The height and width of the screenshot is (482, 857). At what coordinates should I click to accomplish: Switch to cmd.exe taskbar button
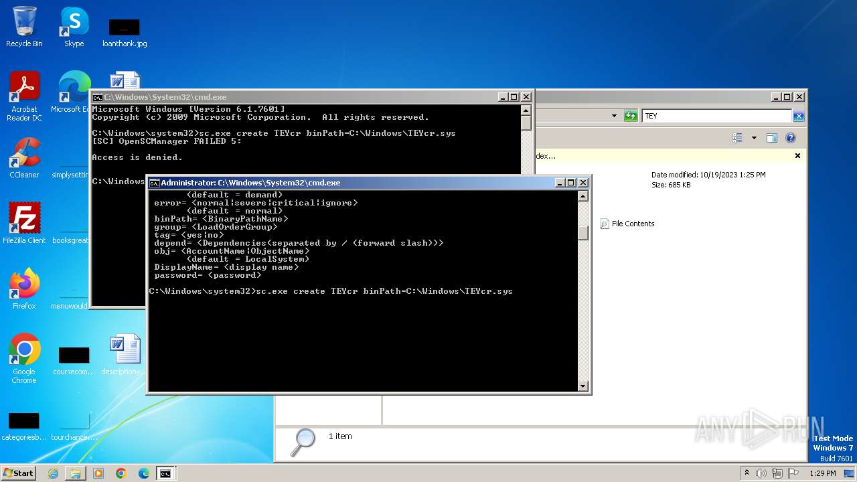165,473
